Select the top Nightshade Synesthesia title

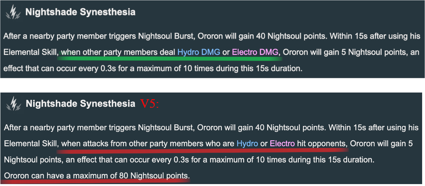point(80,12)
